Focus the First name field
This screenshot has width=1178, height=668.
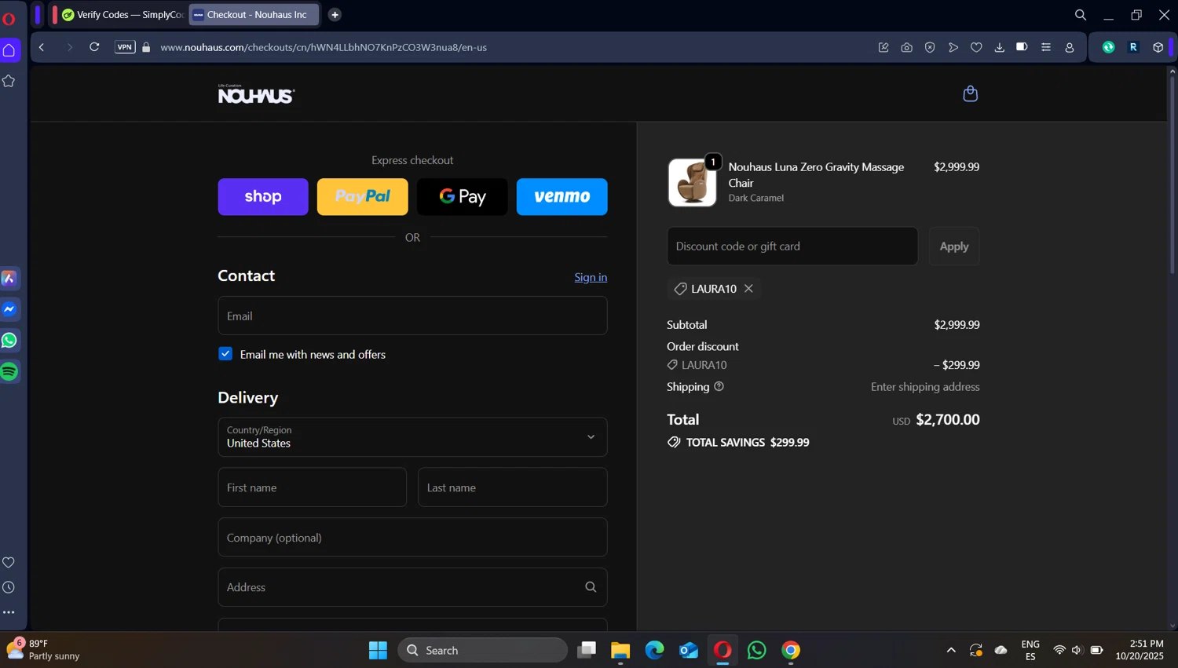point(313,487)
